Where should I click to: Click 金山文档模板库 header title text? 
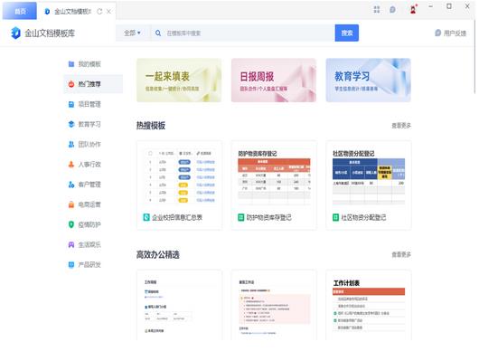(x=50, y=33)
